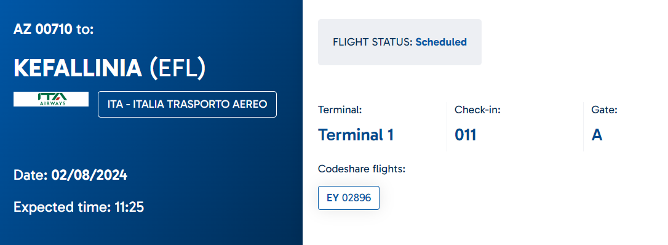Click the Scheduled flight status text
Image resolution: width=668 pixels, height=245 pixels.
pyautogui.click(x=441, y=42)
